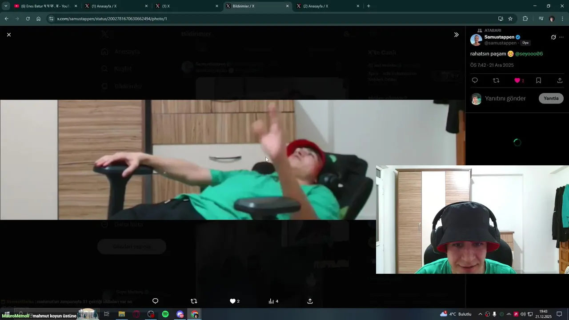Viewport: 569px width, 320px height.
Task: Close the (2) Anasayfa / X tab
Action: pos(357,6)
